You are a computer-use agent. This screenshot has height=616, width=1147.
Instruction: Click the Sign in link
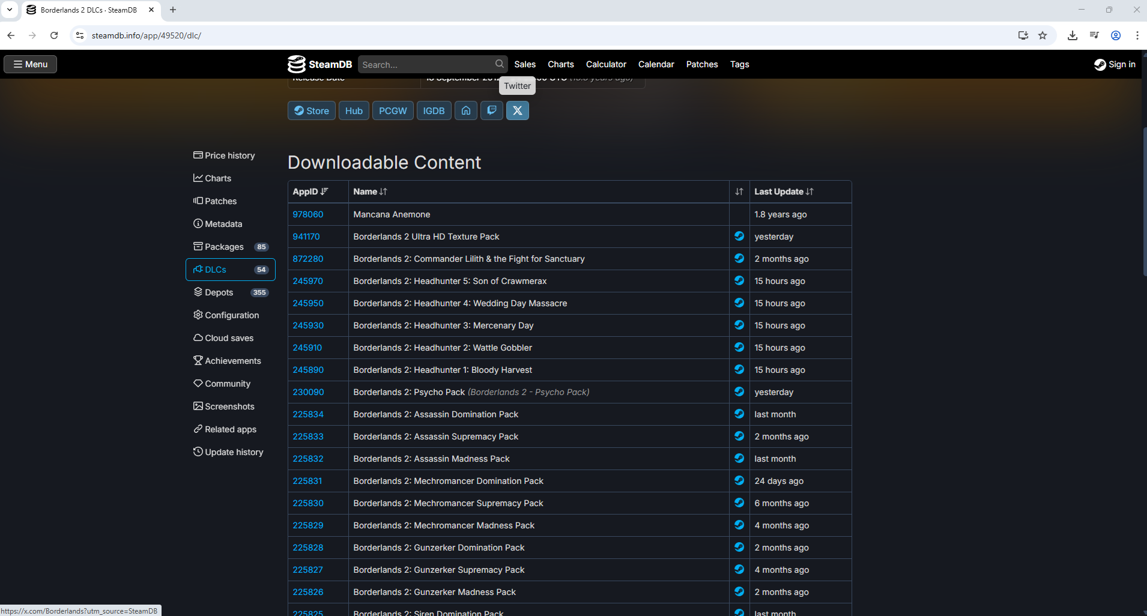coord(1115,64)
